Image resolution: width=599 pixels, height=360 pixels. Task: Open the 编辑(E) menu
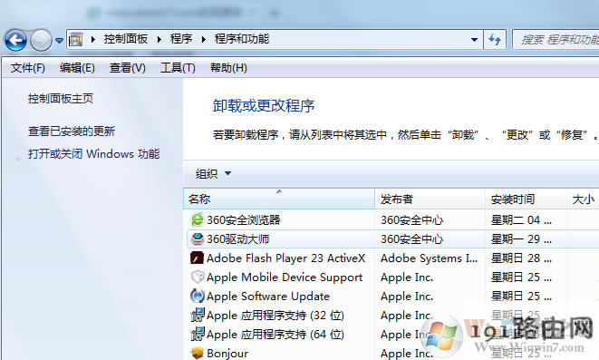click(x=77, y=68)
